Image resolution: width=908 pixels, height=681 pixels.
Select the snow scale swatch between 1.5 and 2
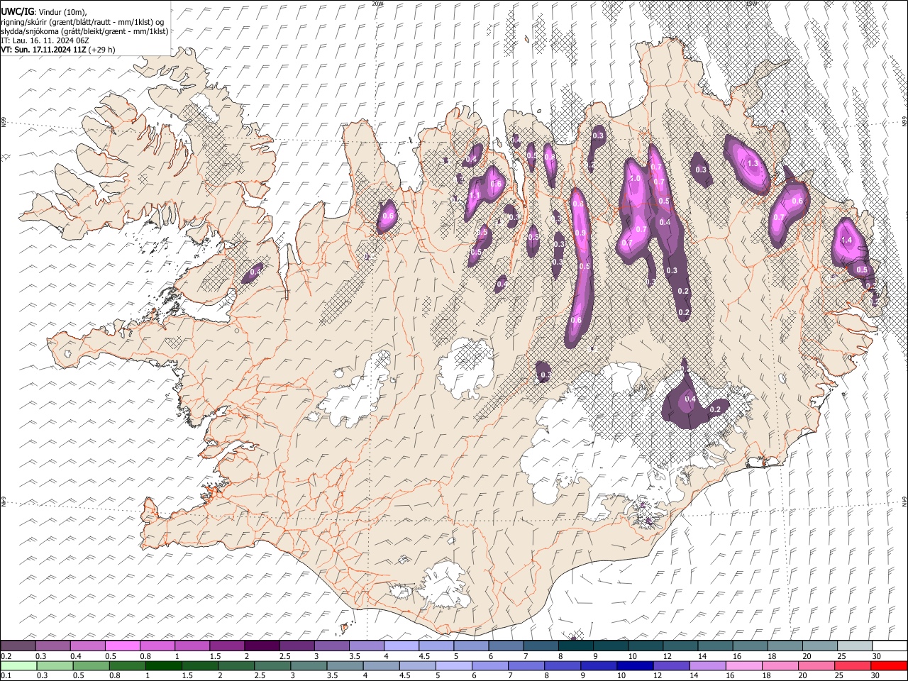tap(226, 646)
